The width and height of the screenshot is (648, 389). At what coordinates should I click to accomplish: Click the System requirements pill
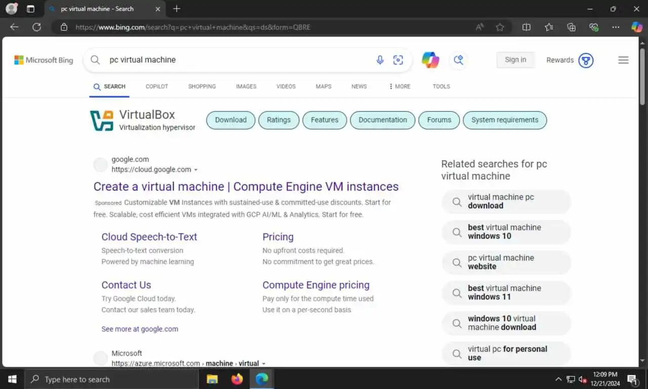pyautogui.click(x=505, y=120)
